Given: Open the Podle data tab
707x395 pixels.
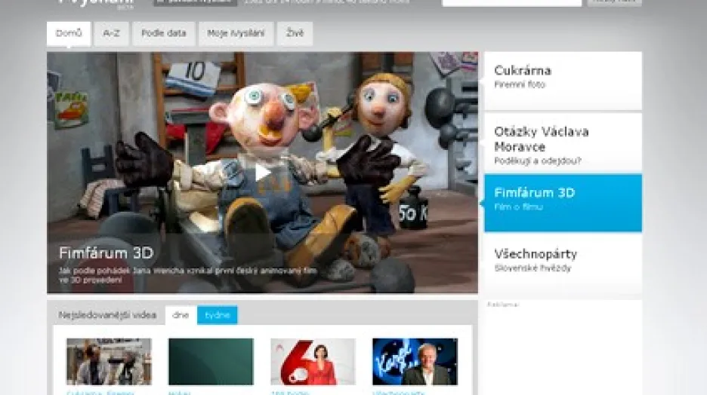Looking at the screenshot, I should point(164,33).
